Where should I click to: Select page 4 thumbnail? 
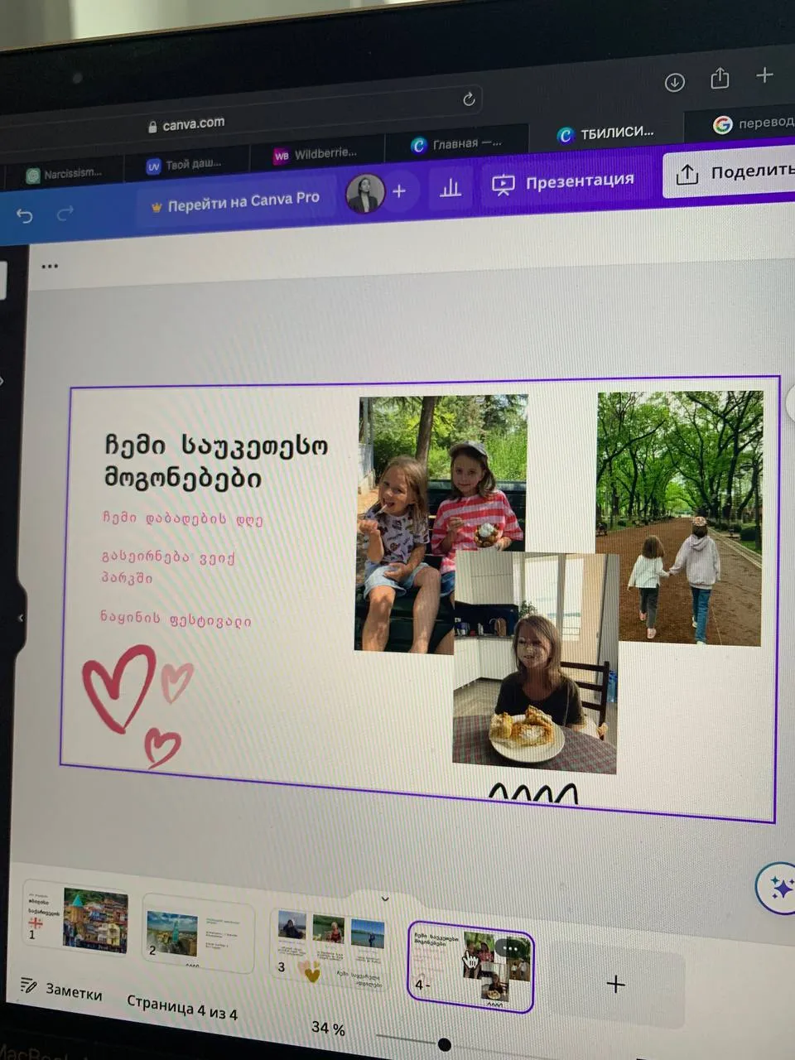click(x=470, y=966)
